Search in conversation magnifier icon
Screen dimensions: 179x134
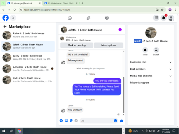click(x=156, y=50)
